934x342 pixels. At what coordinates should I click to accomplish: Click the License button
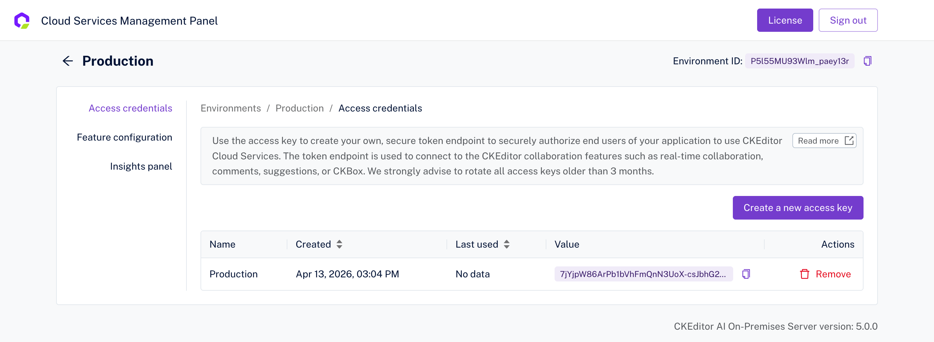click(x=784, y=20)
